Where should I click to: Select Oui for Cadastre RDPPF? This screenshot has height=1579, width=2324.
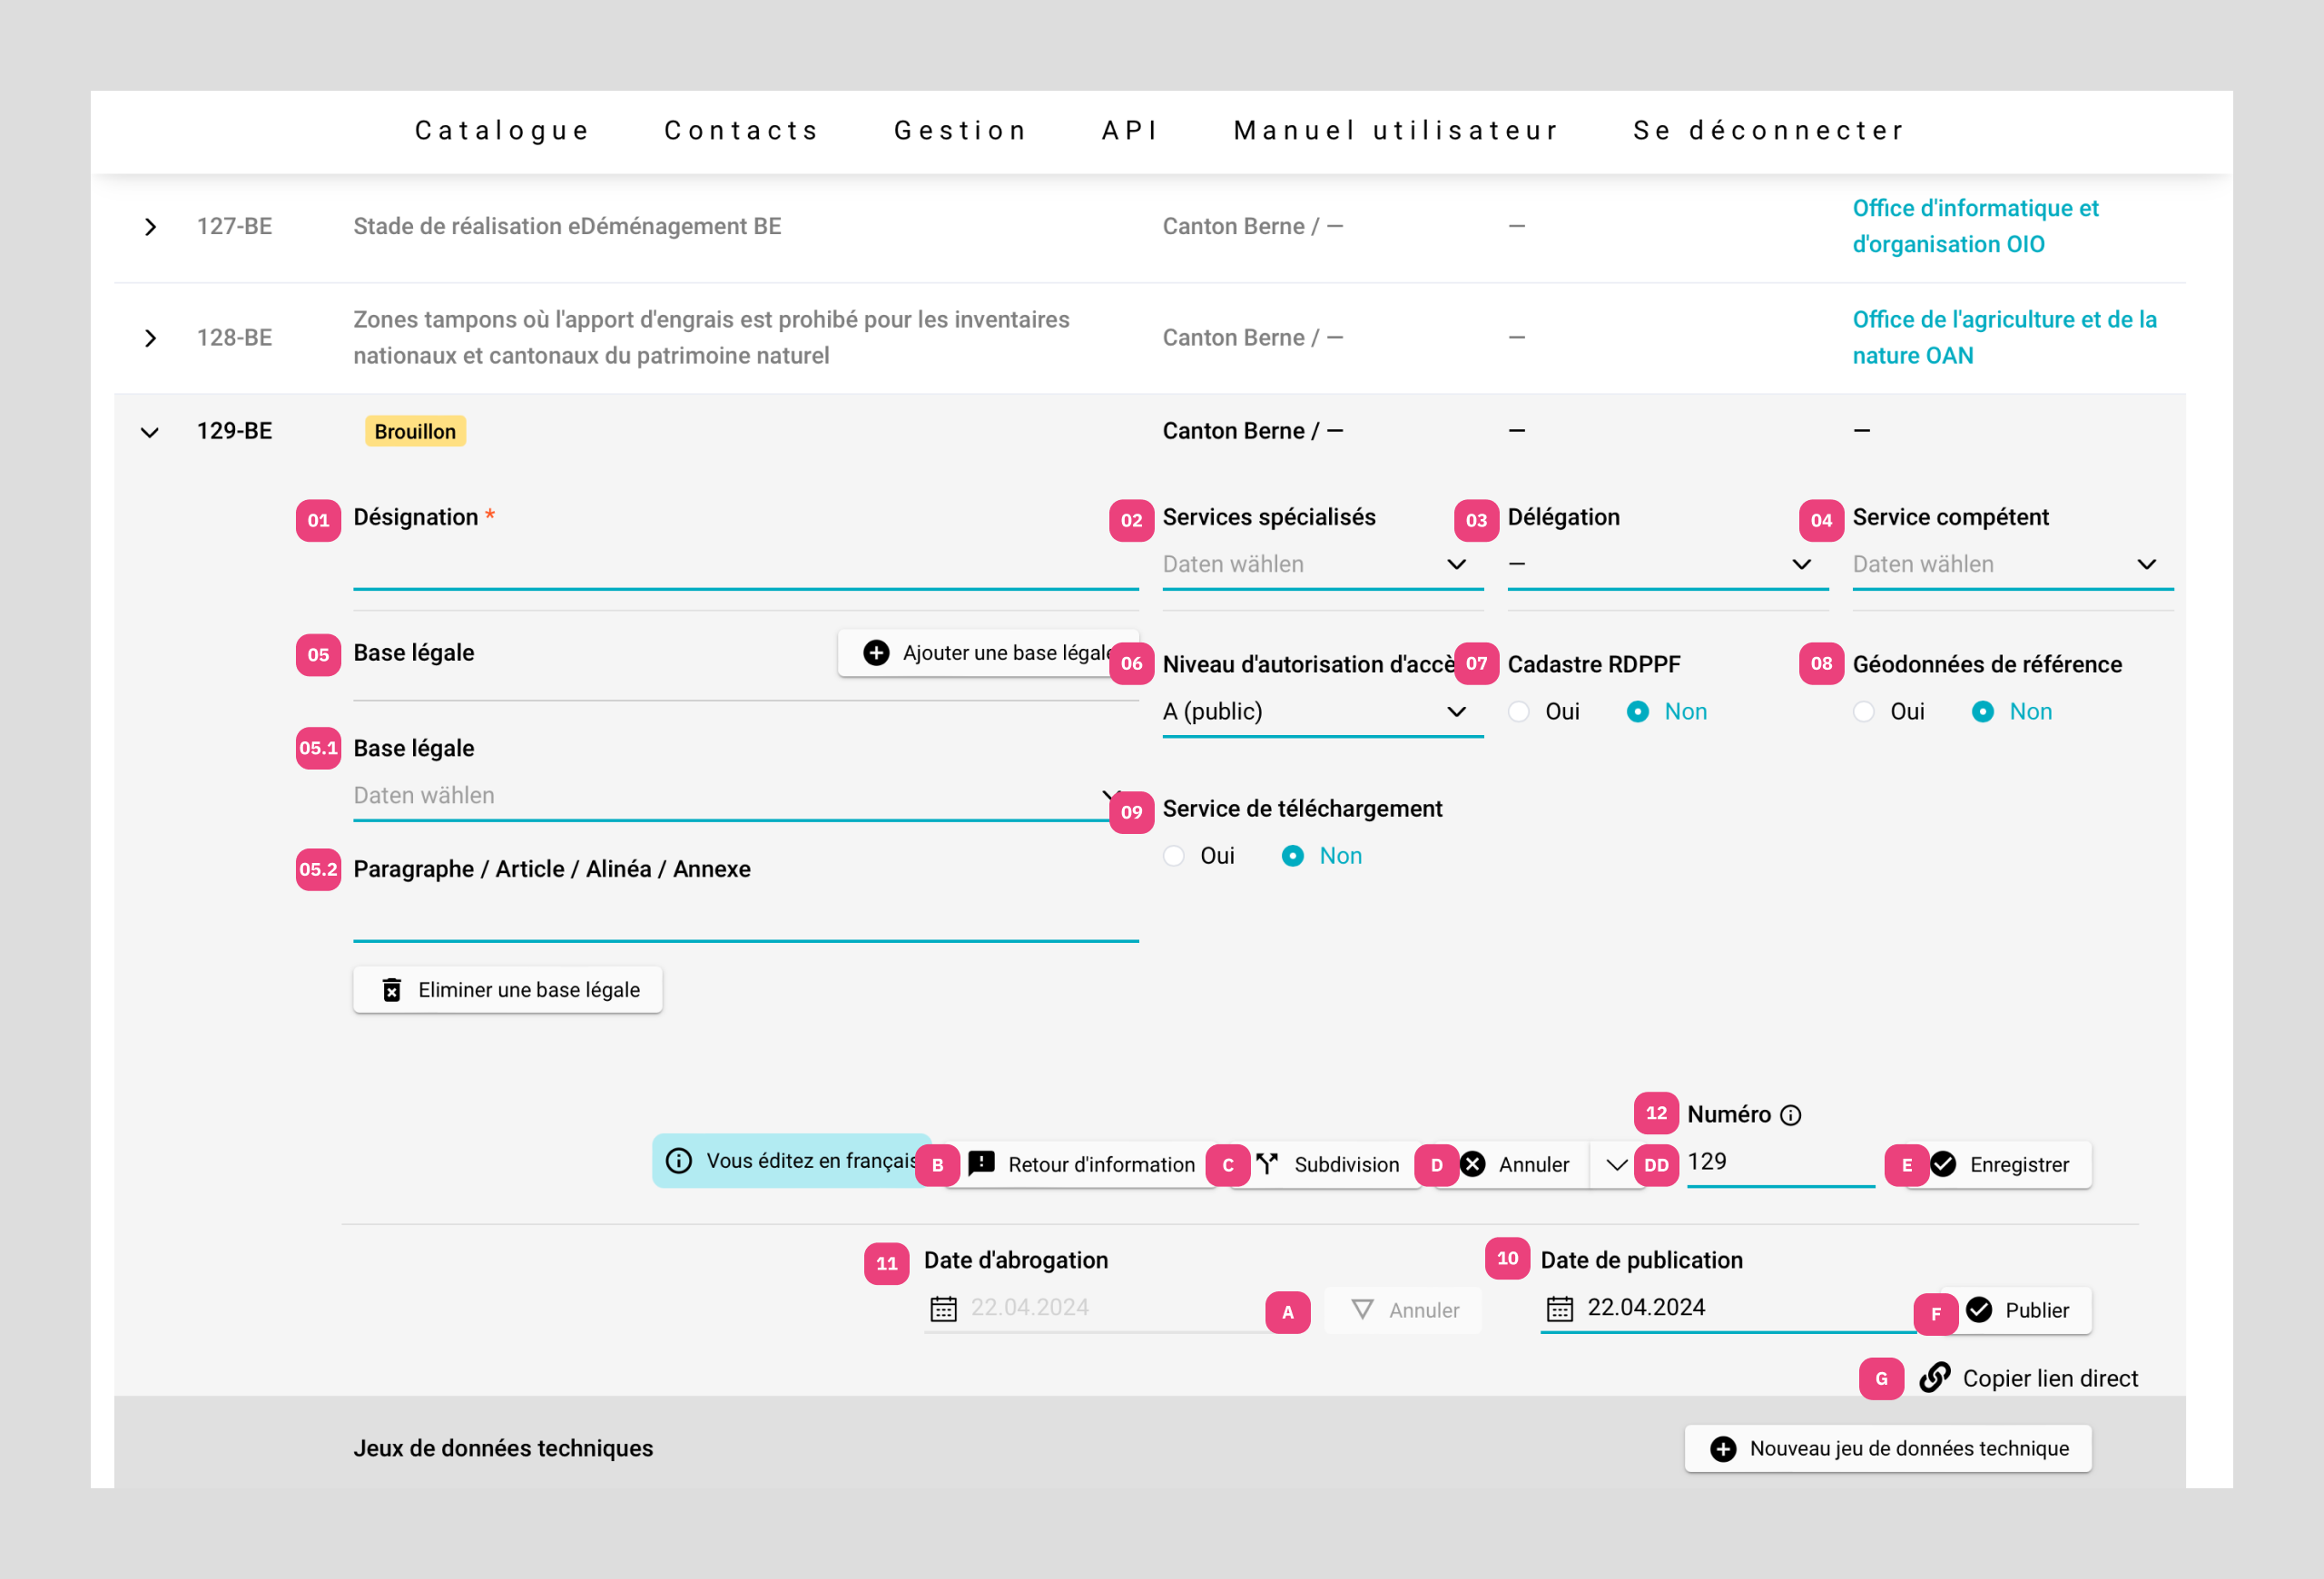tap(1519, 711)
